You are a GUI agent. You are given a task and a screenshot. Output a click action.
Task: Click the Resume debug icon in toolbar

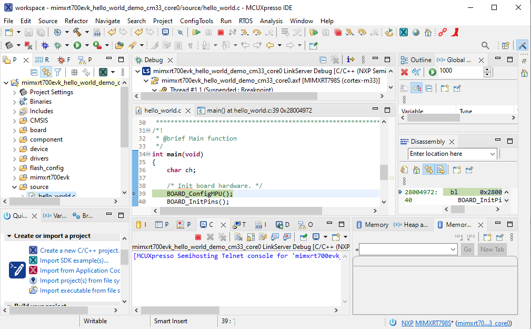click(196, 33)
